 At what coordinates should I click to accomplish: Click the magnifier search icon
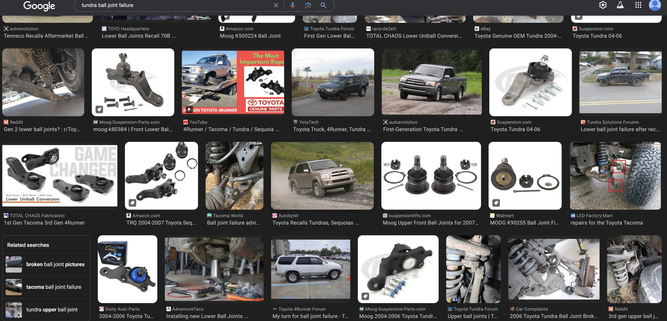point(323,5)
